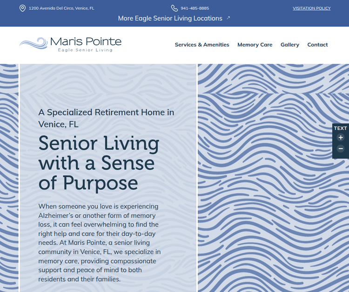Image resolution: width=349 pixels, height=292 pixels.
Task: Click the Maris Pointe wave logo icon
Action: tap(33, 44)
